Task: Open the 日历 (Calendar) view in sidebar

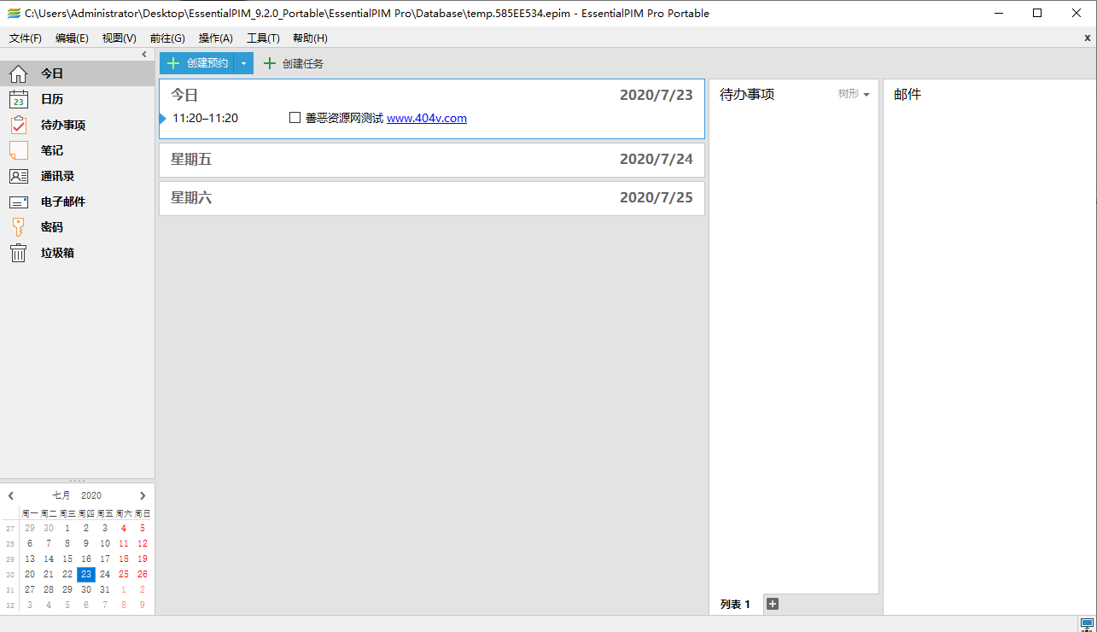Action: click(51, 99)
